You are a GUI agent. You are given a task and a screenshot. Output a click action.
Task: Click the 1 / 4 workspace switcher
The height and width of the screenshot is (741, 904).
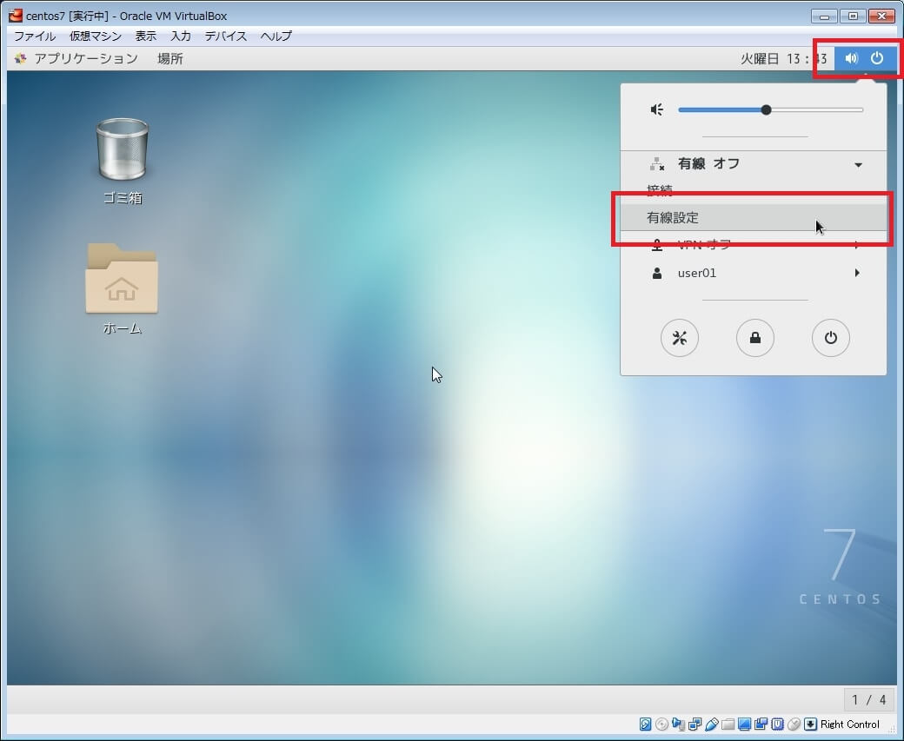(869, 699)
